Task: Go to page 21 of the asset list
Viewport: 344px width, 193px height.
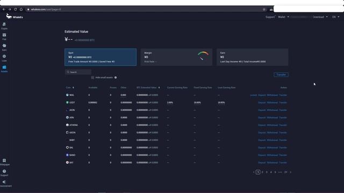Action: (285, 172)
